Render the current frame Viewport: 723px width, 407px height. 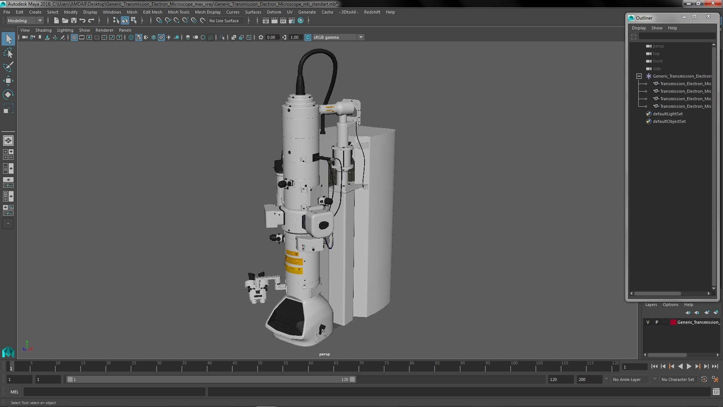275,21
